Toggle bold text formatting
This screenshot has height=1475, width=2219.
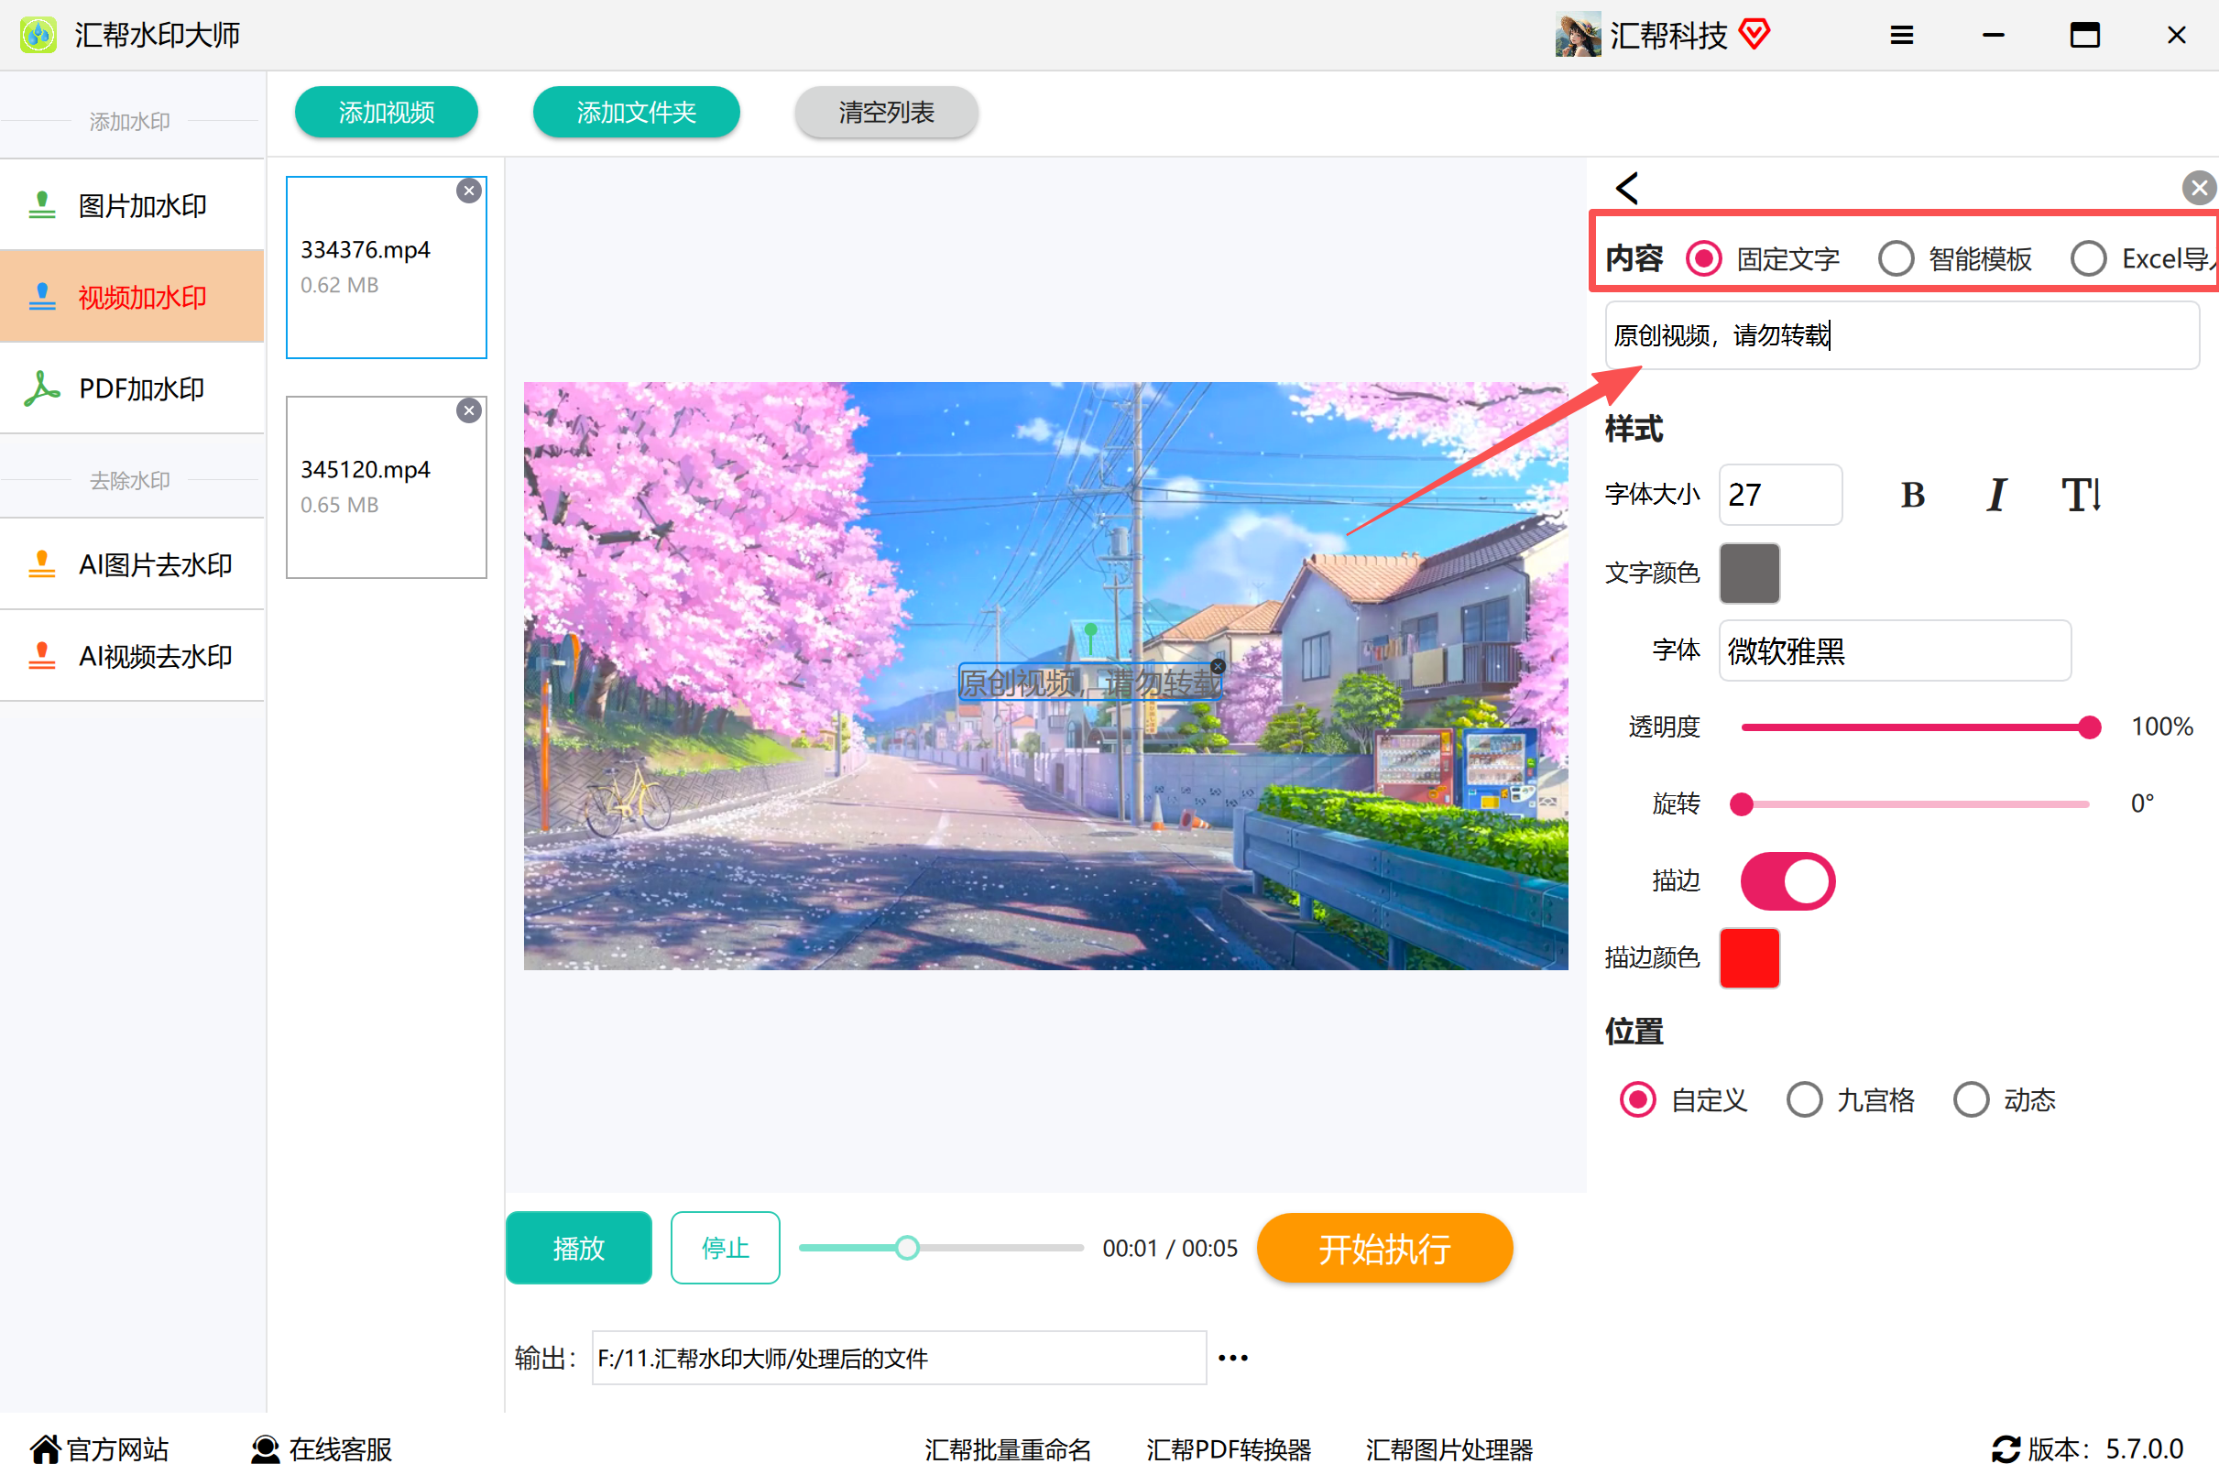pos(1912,495)
